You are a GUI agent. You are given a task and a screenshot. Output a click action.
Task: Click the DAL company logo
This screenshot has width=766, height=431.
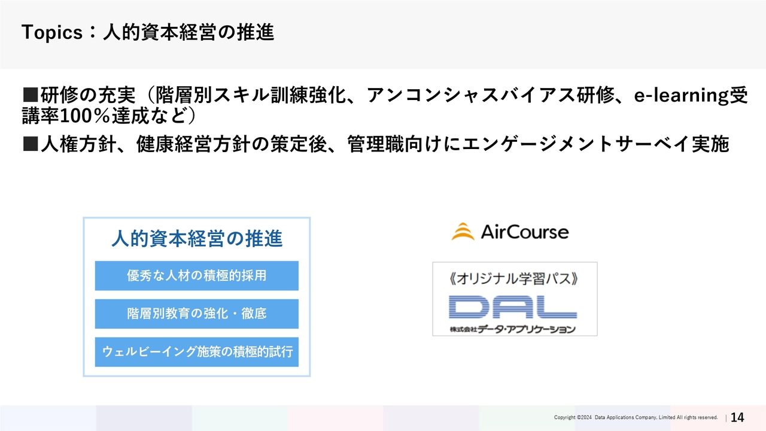tap(513, 308)
